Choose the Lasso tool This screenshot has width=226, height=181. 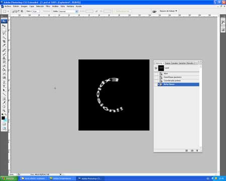coord(4,34)
